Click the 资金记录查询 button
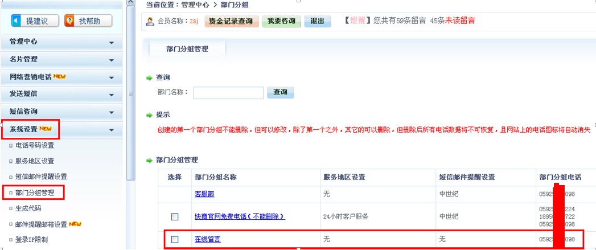Image resolution: width=596 pixels, height=250 pixels. (232, 22)
